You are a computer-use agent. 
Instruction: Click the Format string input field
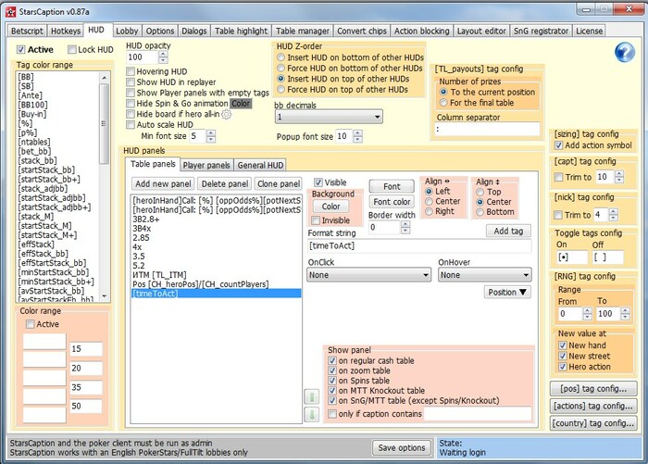pyautogui.click(x=419, y=245)
